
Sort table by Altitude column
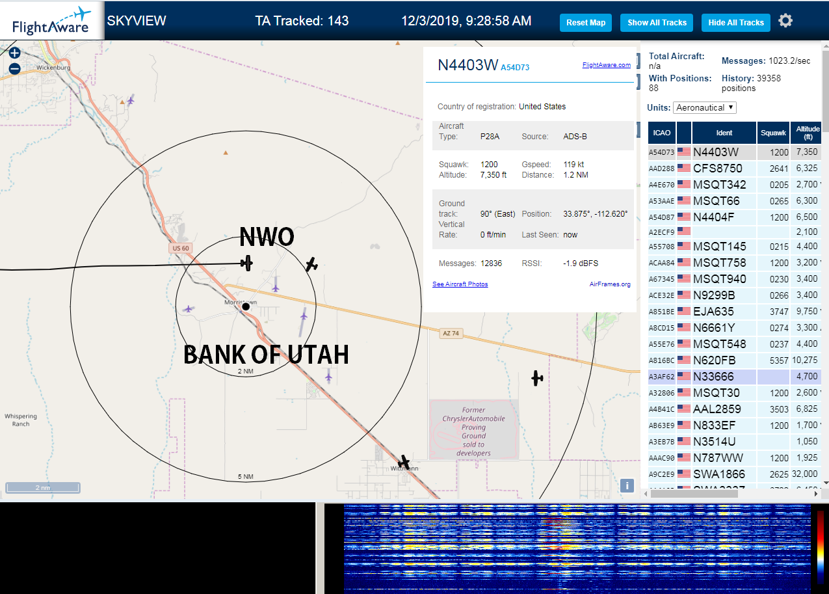pos(806,133)
